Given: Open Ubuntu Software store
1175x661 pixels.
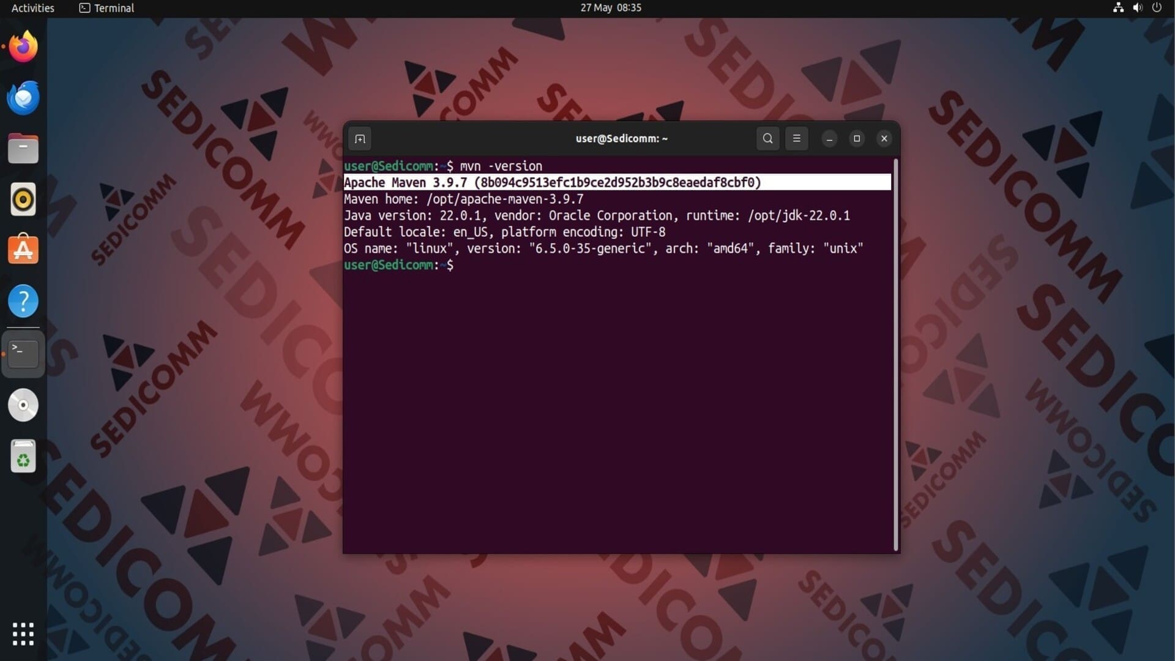Looking at the screenshot, I should point(23,250).
